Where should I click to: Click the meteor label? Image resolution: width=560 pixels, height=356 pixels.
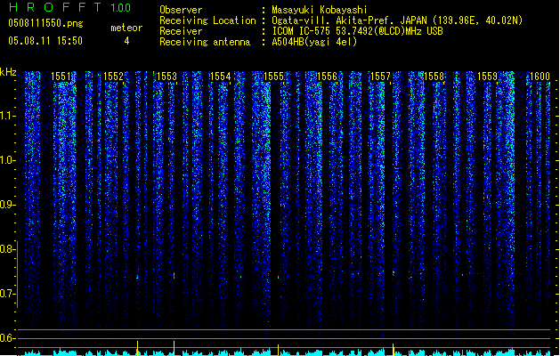tap(126, 28)
